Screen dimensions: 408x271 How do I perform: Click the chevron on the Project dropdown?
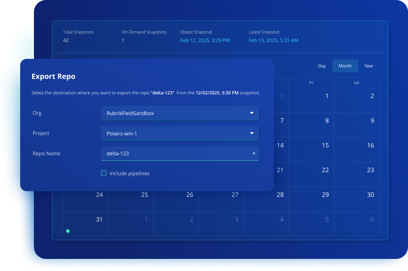pos(252,133)
